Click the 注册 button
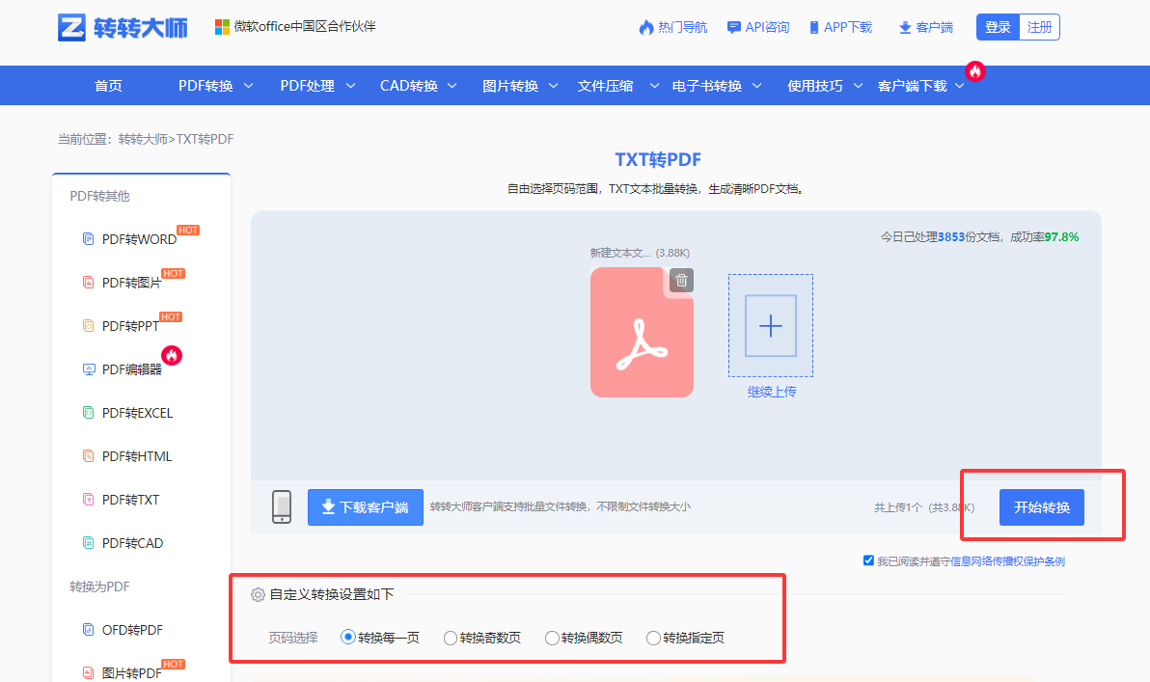Viewport: 1150px width, 682px height. click(1039, 27)
